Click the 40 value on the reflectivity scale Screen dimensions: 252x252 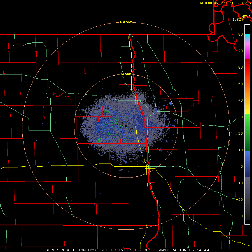tap(241, 101)
